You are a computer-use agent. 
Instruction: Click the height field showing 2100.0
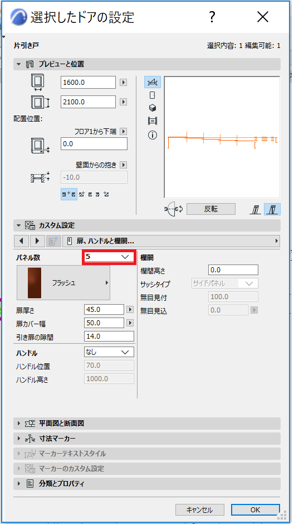coord(88,102)
